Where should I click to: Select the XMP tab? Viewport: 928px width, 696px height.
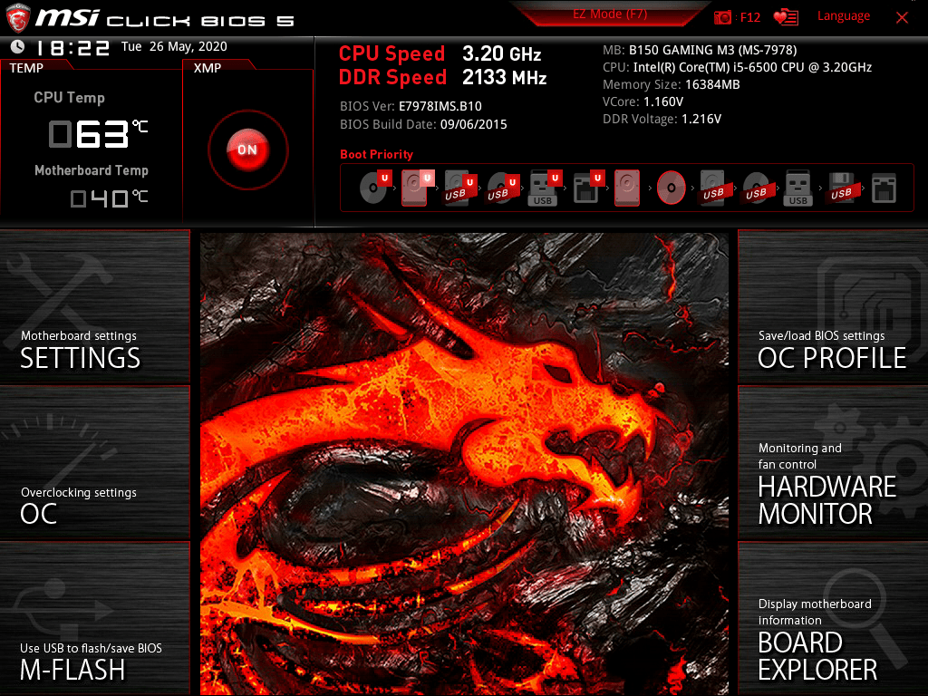(208, 68)
